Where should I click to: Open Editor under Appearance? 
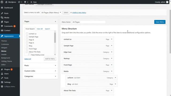click(3, 65)
